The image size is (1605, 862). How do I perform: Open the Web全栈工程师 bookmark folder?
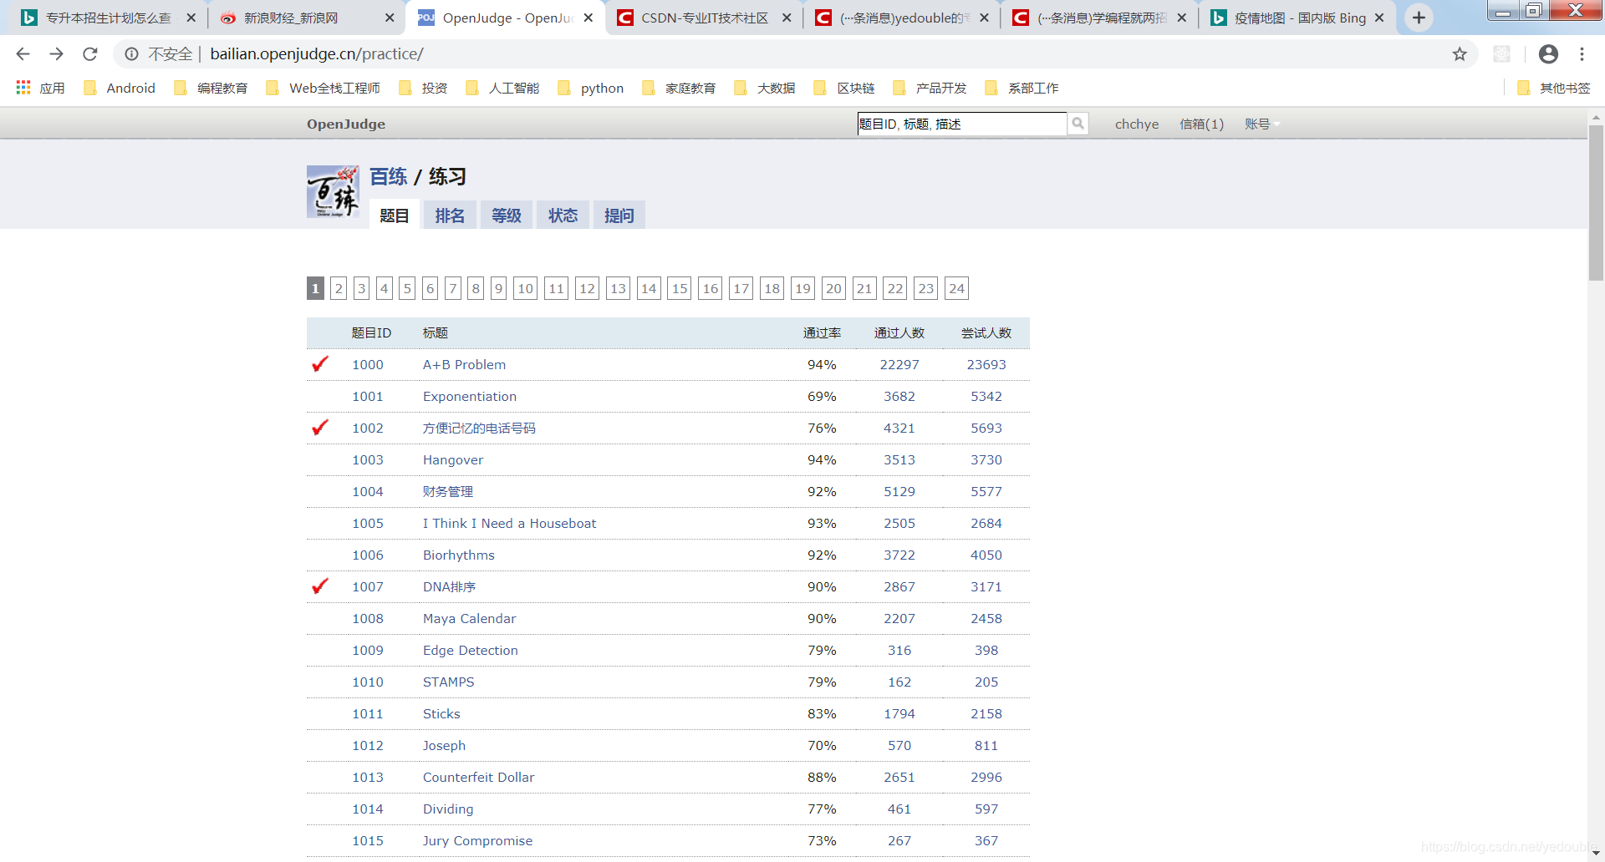pos(323,88)
